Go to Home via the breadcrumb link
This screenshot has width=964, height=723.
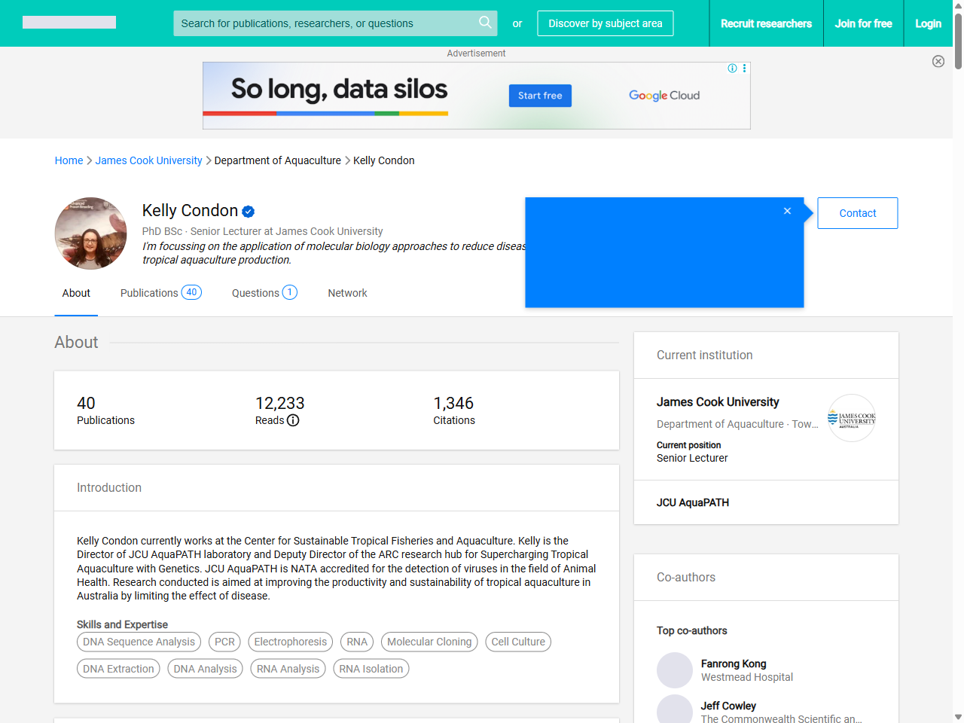pyautogui.click(x=69, y=160)
